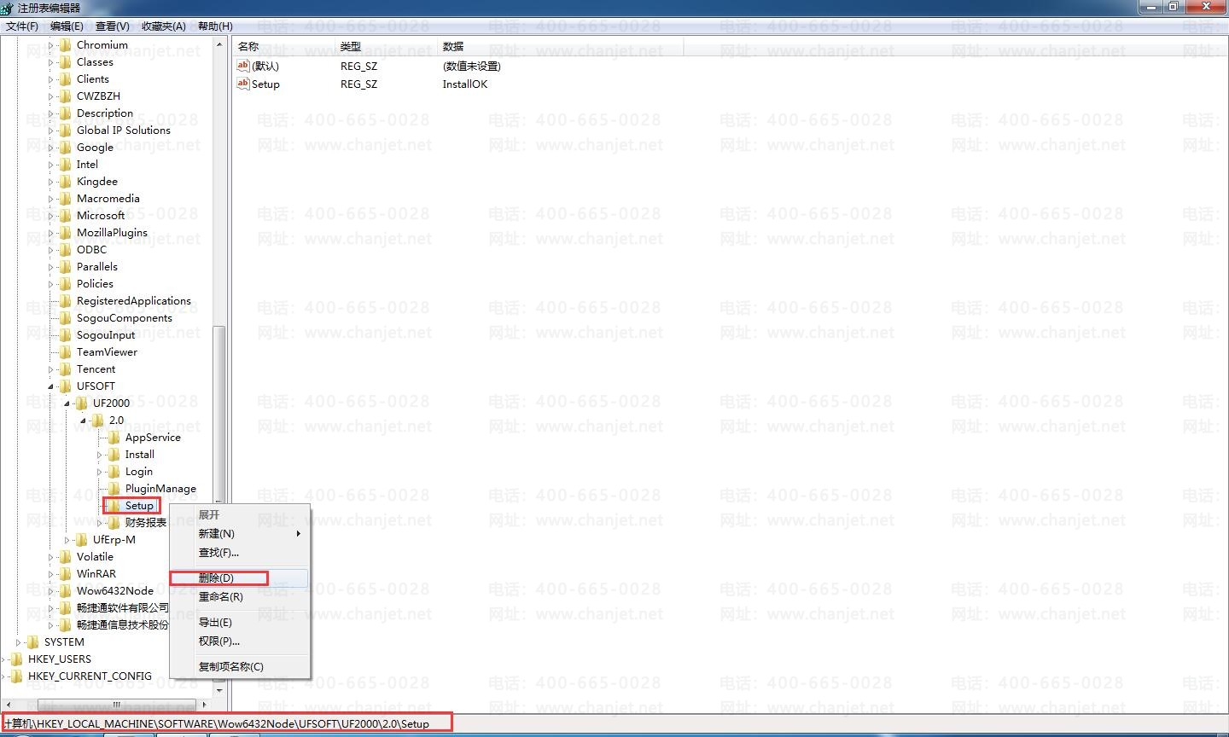Expand the Install tree node
Screen dimensions: 1229x737
coord(100,455)
